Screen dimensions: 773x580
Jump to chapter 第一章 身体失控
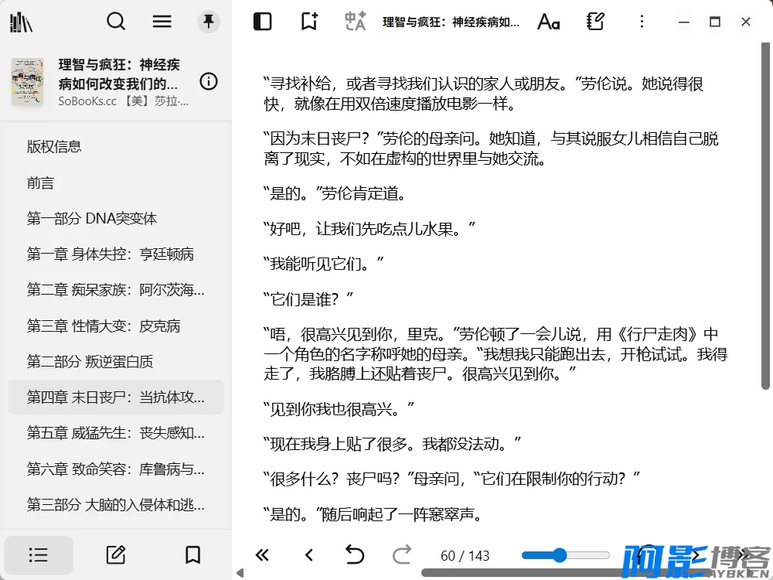coord(111,254)
